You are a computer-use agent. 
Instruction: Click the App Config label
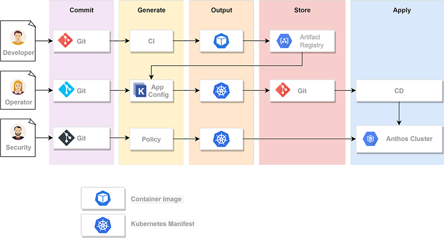(158, 91)
